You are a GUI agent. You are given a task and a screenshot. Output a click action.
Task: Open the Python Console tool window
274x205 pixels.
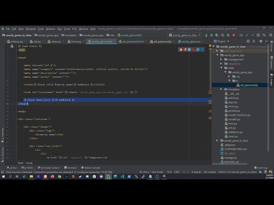click(x=90, y=168)
